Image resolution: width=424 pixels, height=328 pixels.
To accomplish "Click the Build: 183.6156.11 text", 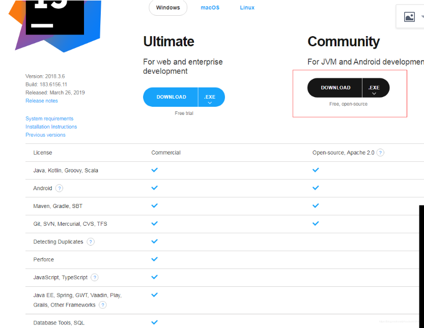I will [x=46, y=84].
